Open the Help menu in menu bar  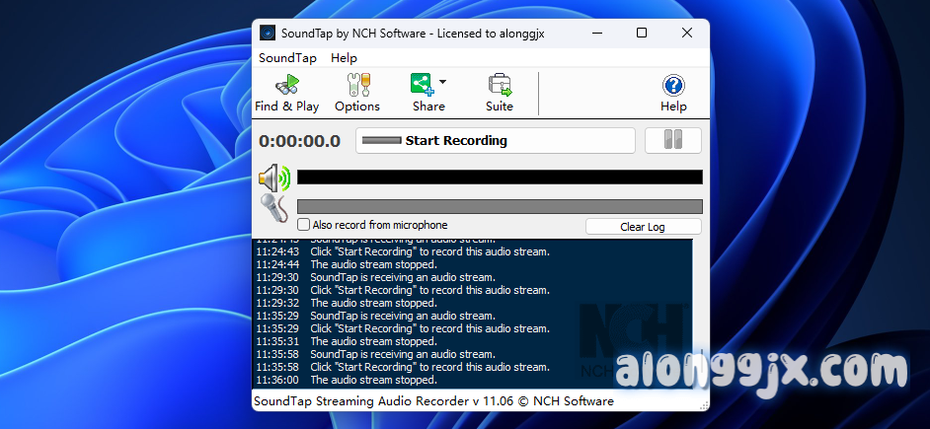344,58
